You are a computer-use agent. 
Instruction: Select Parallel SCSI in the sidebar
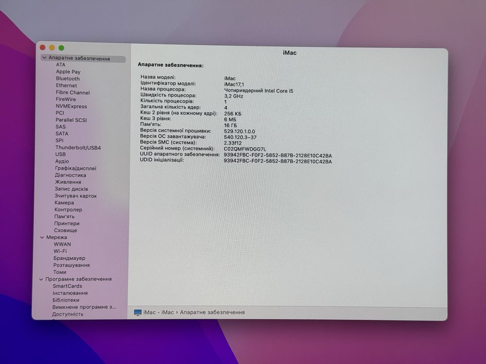(71, 120)
